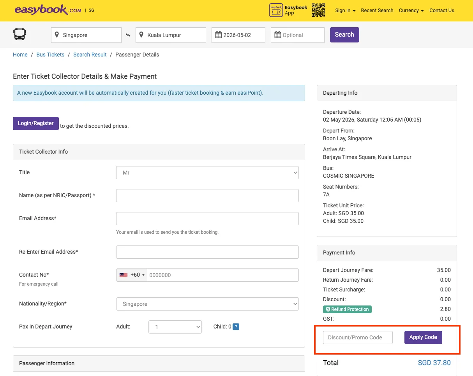Click the Departure Date 02 May 2026 text
This screenshot has height=376, width=473.
tap(372, 120)
